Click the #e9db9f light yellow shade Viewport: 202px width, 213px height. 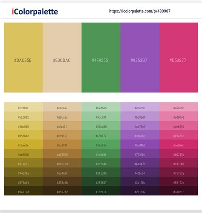click(x=23, y=107)
